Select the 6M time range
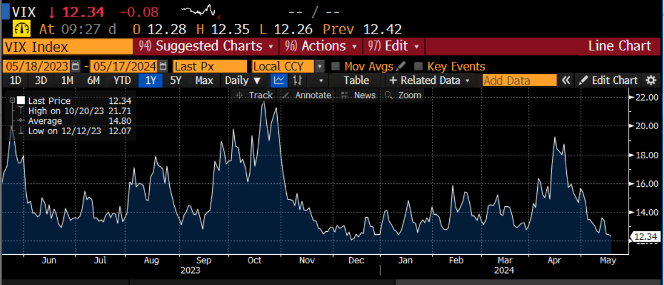This screenshot has width=664, height=285. 93,81
